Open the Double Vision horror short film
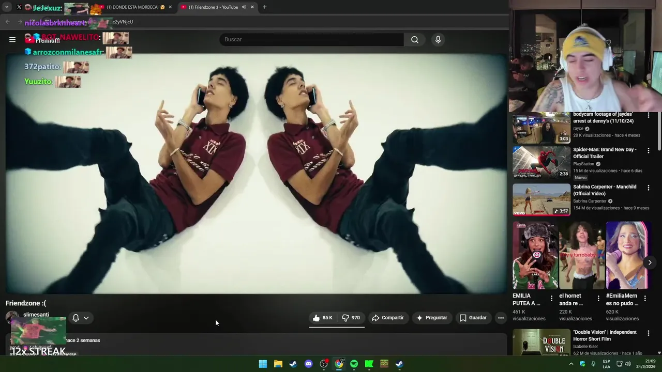Image resolution: width=662 pixels, height=372 pixels. click(605, 335)
